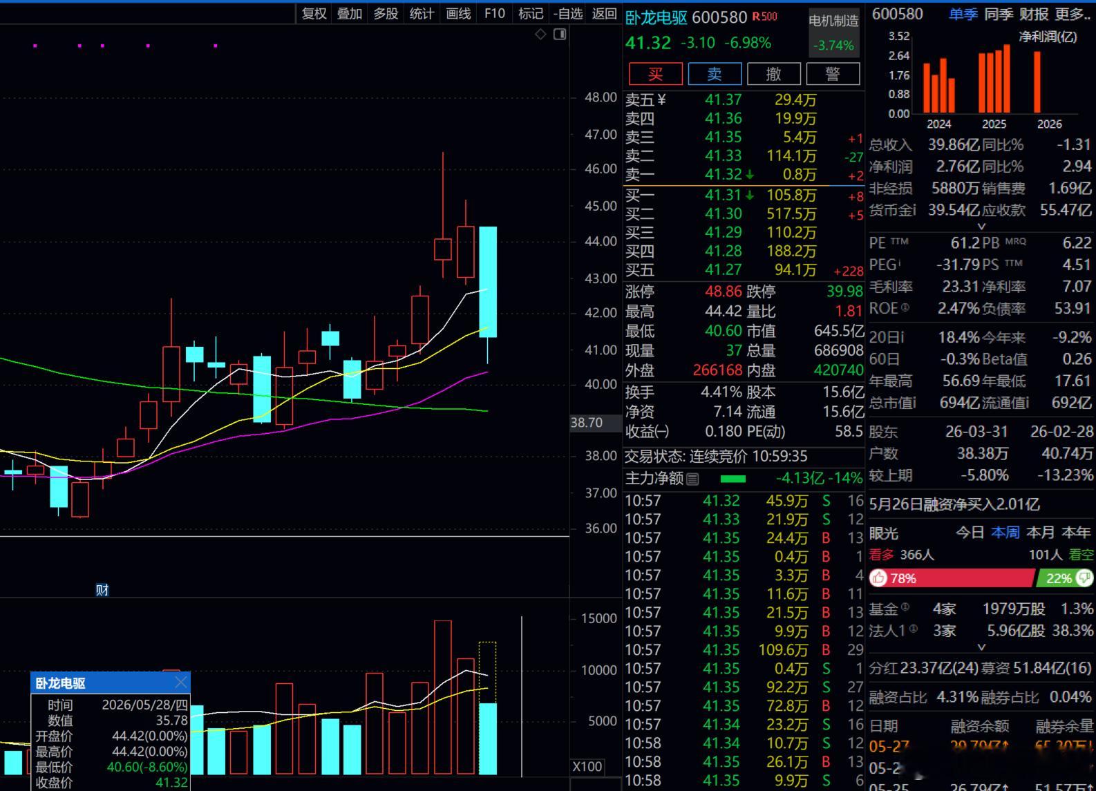The width and height of the screenshot is (1096, 791).
Task: Click the red 78% bullish sentiment bar
Action: [953, 578]
